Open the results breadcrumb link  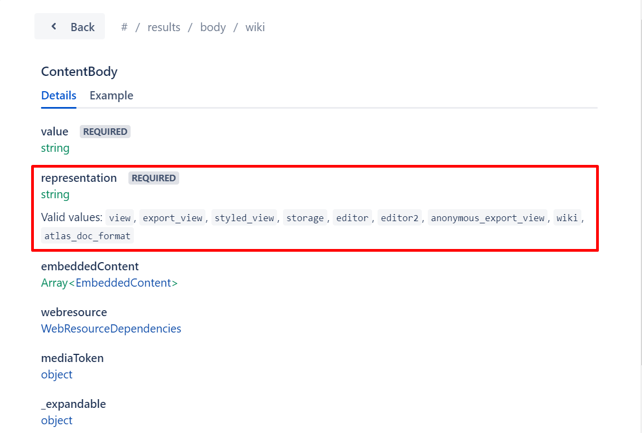163,27
